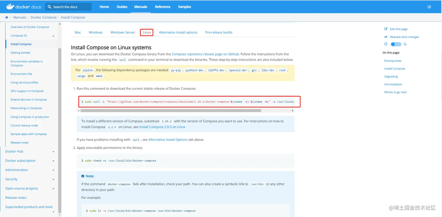This screenshot has width=442, height=217.
Task: Open the Samples nav item
Action: point(184,7)
